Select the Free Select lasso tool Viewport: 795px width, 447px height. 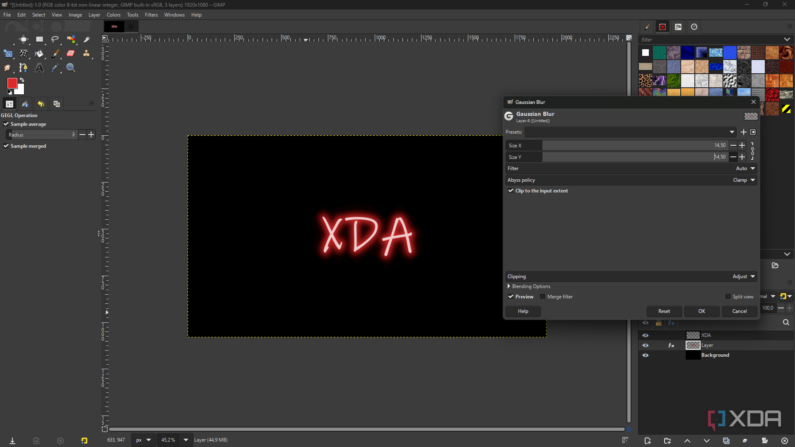click(x=55, y=39)
